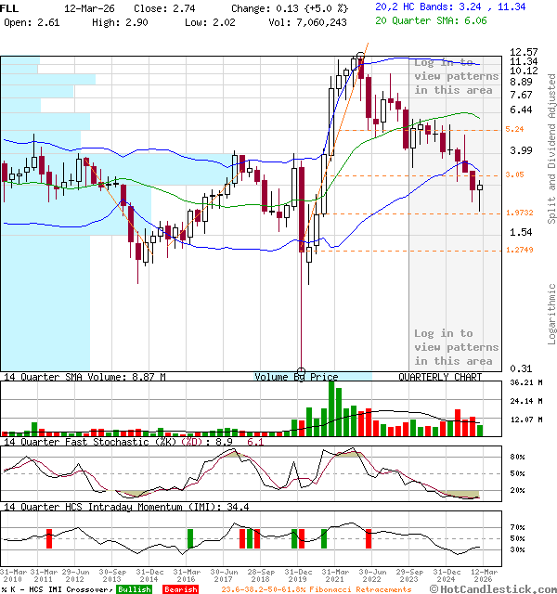
Task: Click the Fibonacci Retracements legend text
Action: [x=316, y=589]
